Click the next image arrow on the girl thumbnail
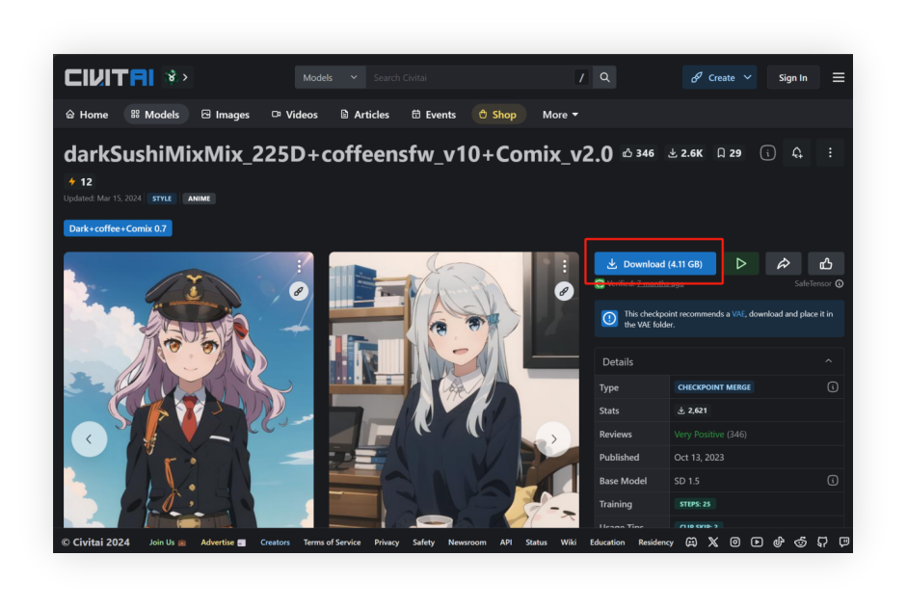 pyautogui.click(x=554, y=438)
